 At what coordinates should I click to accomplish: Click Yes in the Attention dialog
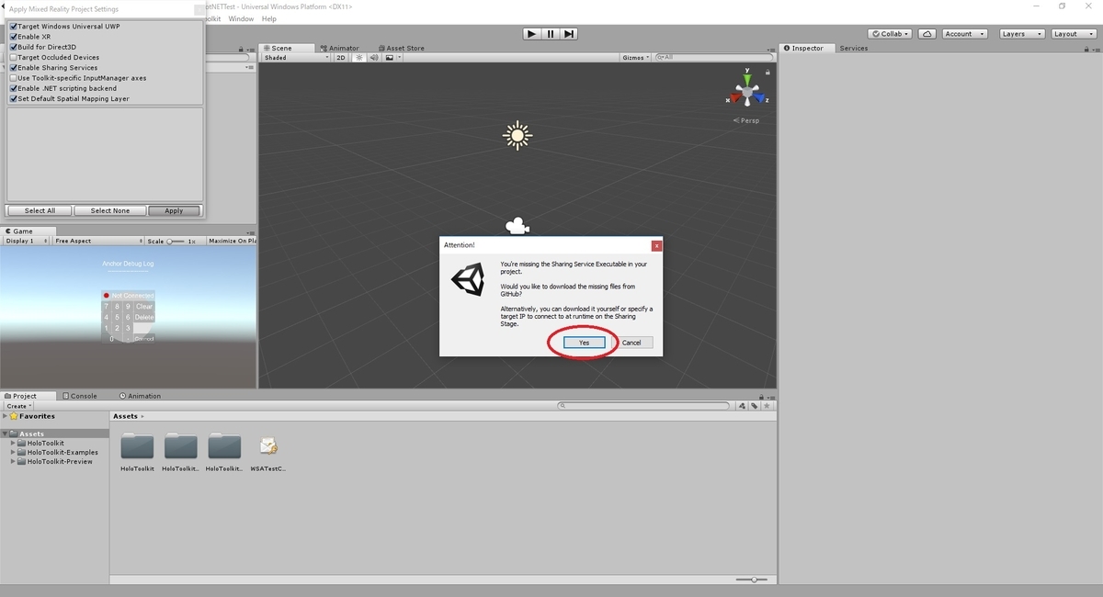[x=584, y=343]
